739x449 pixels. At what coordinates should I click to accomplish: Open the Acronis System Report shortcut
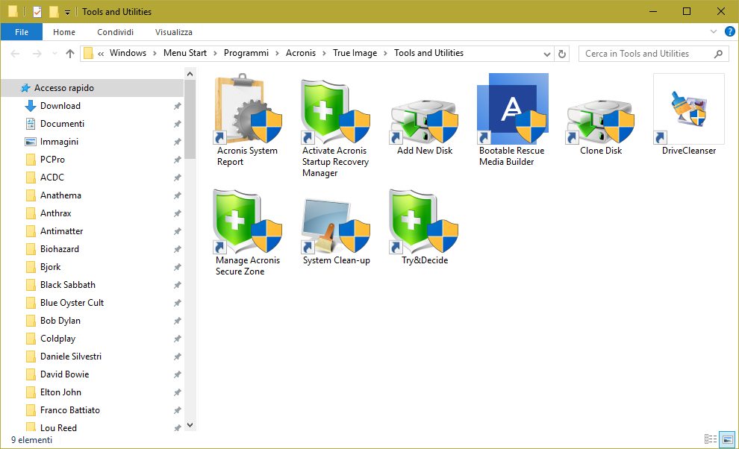[247, 110]
